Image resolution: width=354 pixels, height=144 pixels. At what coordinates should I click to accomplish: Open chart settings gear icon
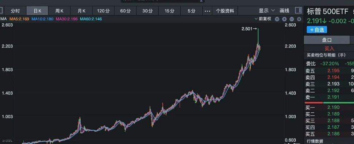(299, 19)
